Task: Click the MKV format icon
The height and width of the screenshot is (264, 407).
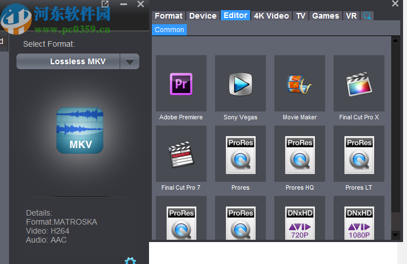Action: [80, 130]
